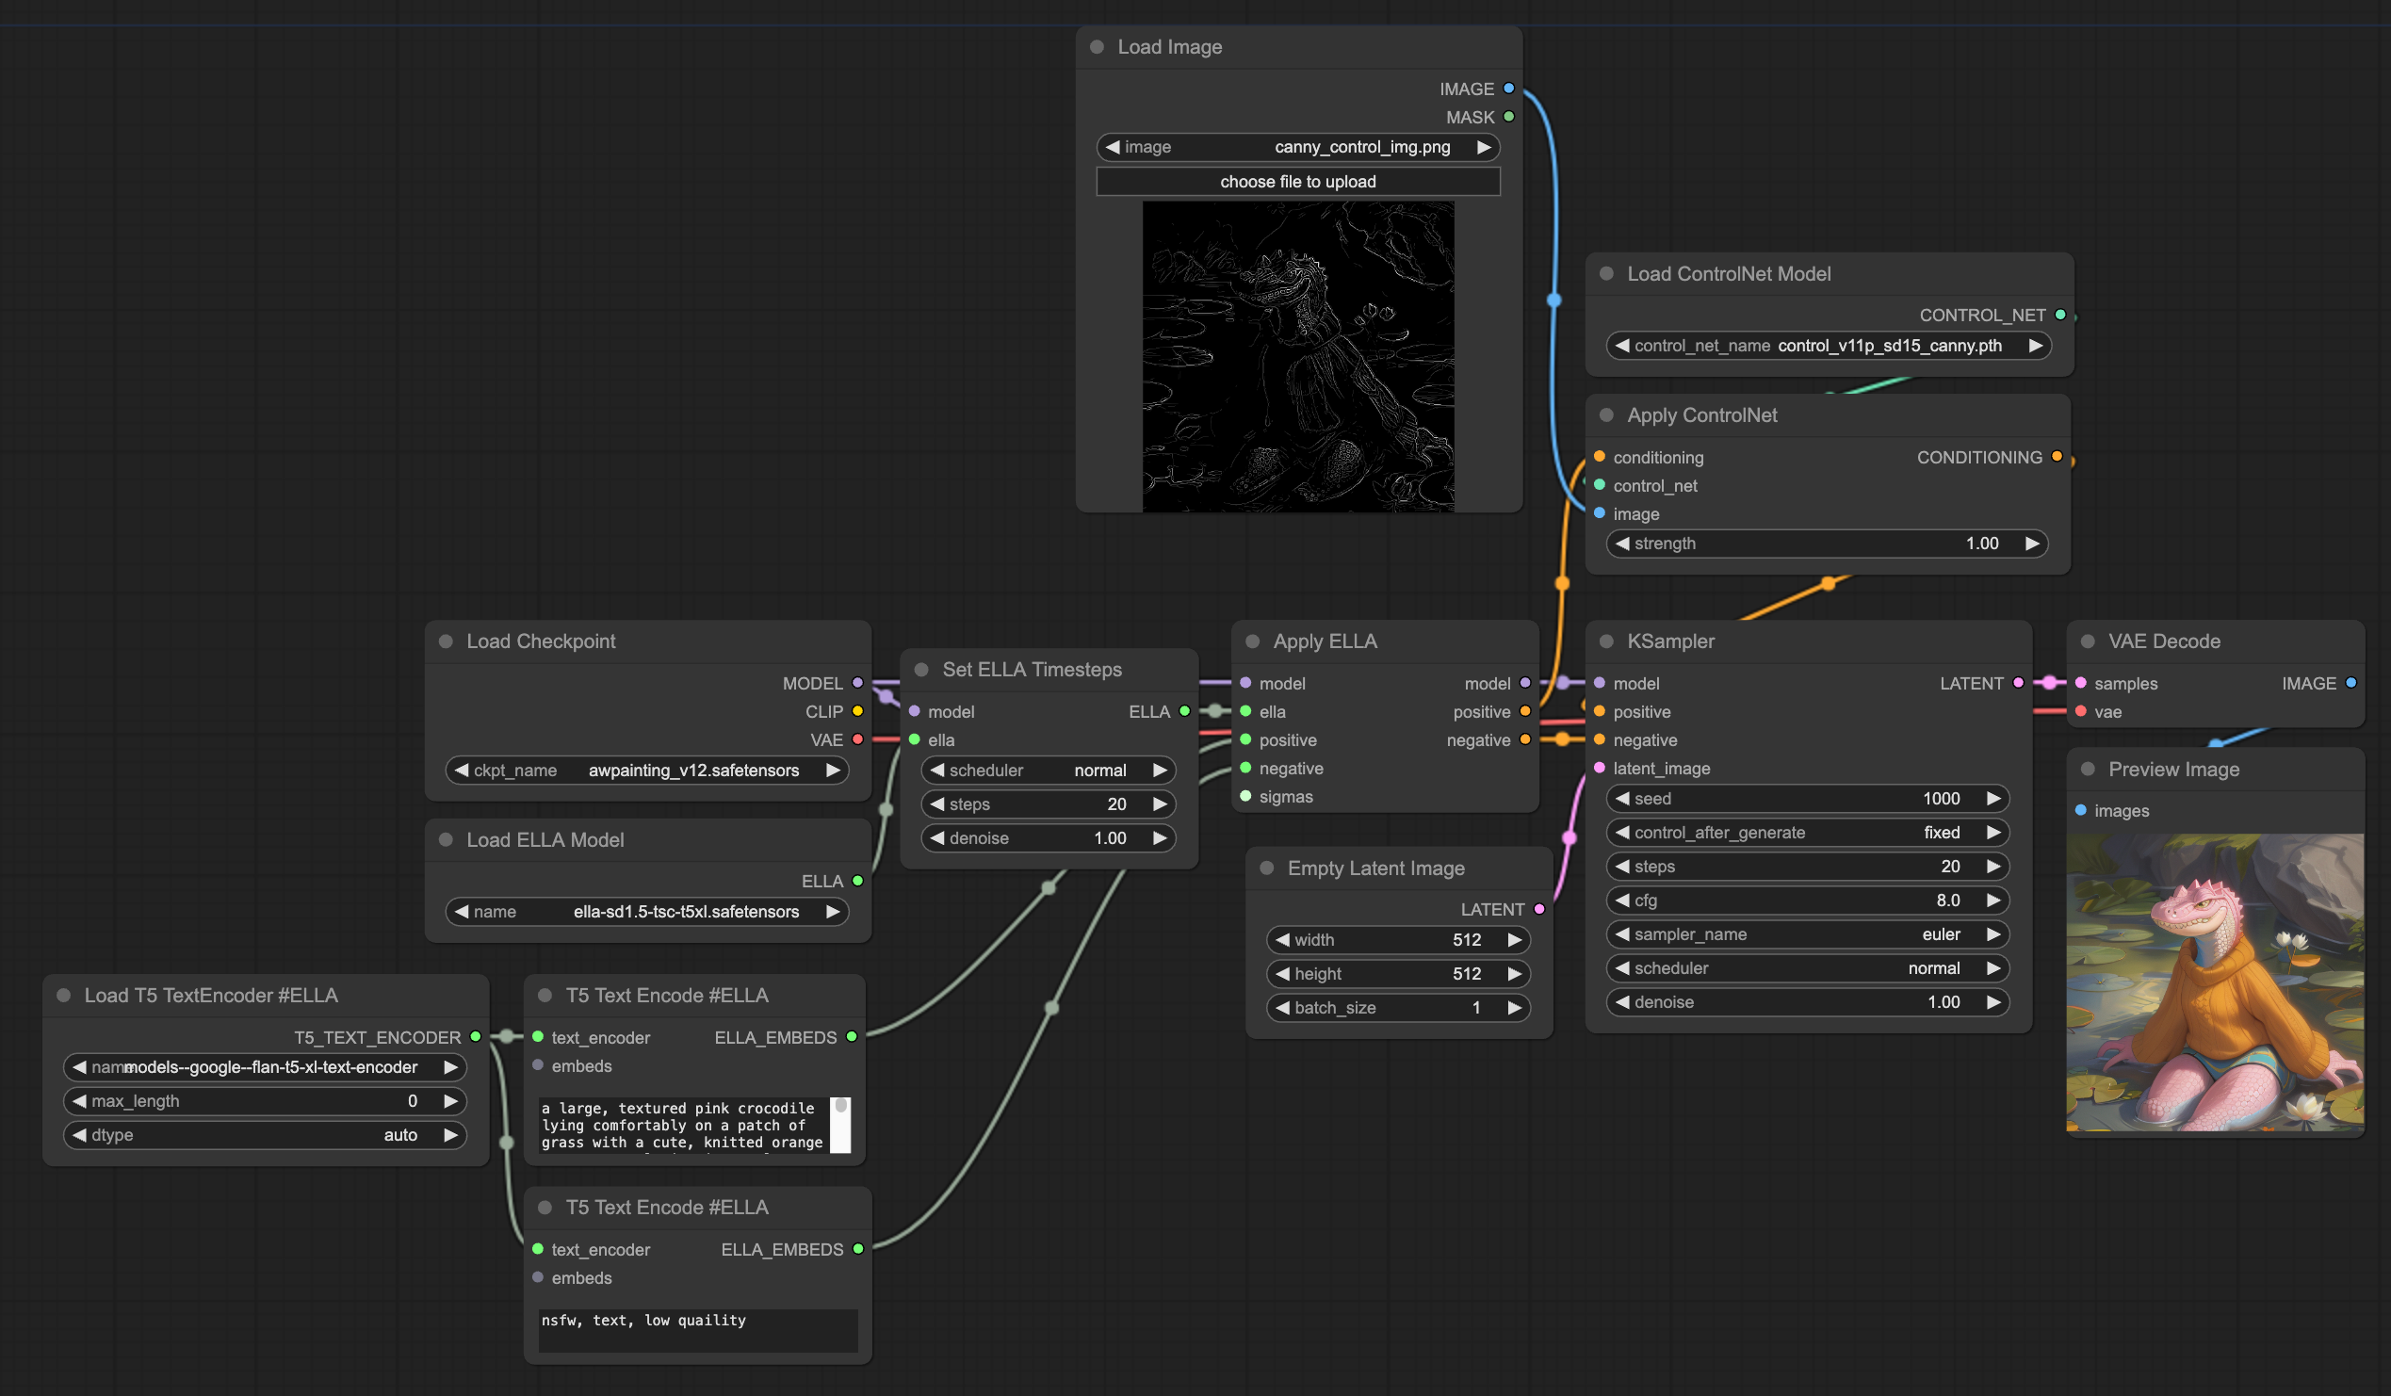Click the CONTROL_NET output socket
The width and height of the screenshot is (2391, 1396).
tap(2060, 314)
